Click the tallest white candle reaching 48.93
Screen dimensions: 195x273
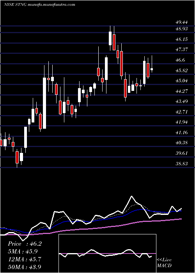point(110,38)
